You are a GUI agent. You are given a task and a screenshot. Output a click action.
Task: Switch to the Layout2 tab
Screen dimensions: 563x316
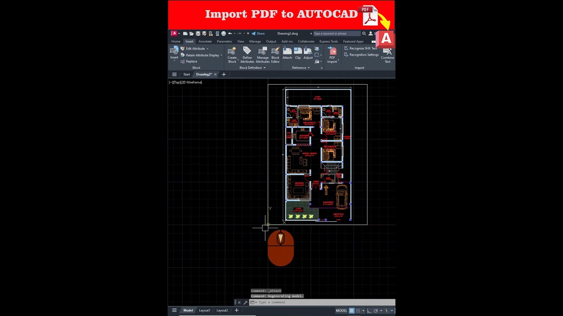pyautogui.click(x=222, y=310)
